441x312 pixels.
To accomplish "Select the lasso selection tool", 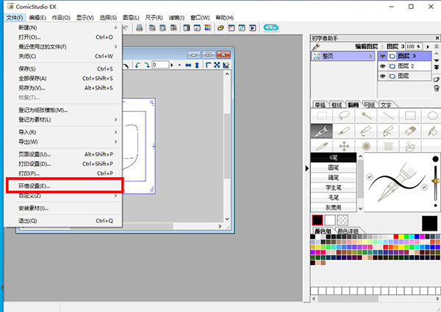I will [x=343, y=115].
